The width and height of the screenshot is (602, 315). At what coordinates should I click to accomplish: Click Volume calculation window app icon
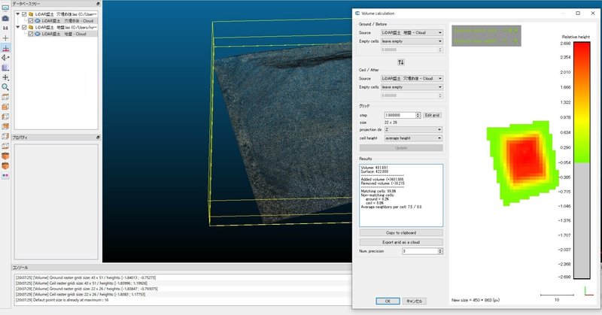point(357,13)
